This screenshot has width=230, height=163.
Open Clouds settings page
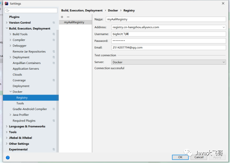[x=17, y=75]
